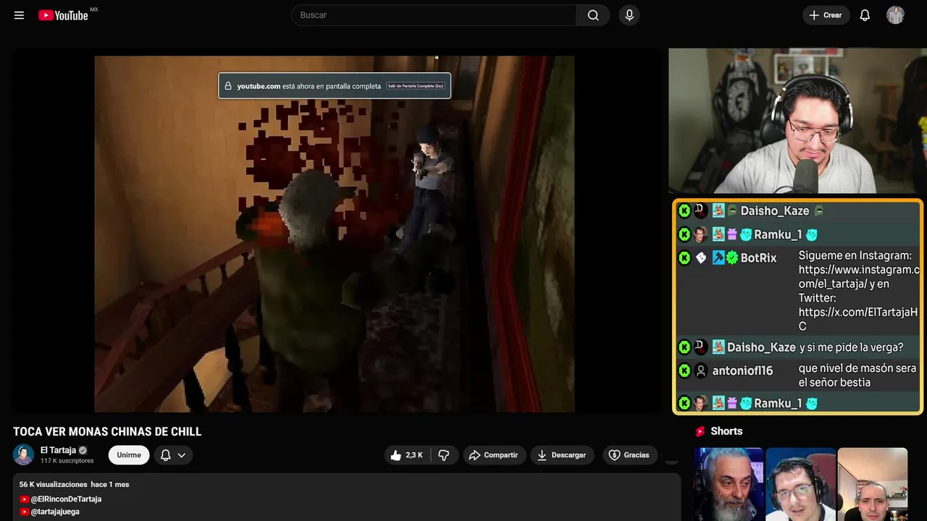Click the Gracias thanks button
The height and width of the screenshot is (521, 927).
629,455
